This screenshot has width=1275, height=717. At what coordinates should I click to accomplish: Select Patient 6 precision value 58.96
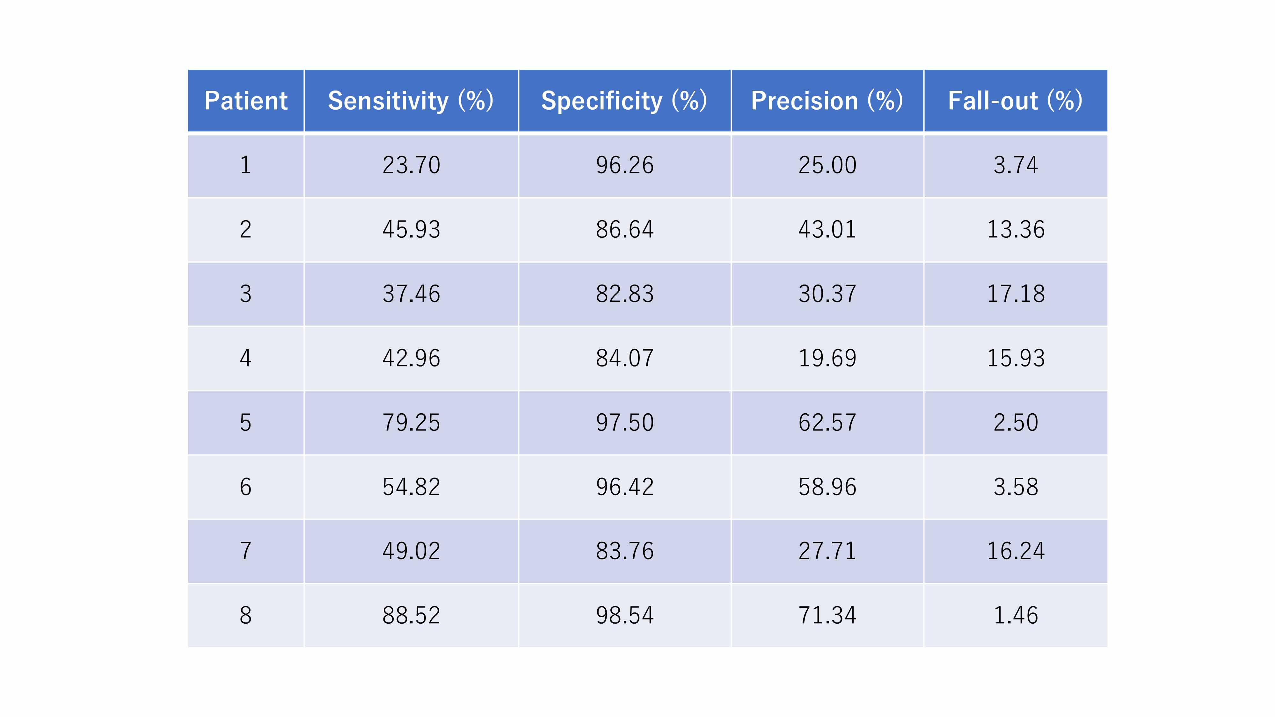[827, 487]
